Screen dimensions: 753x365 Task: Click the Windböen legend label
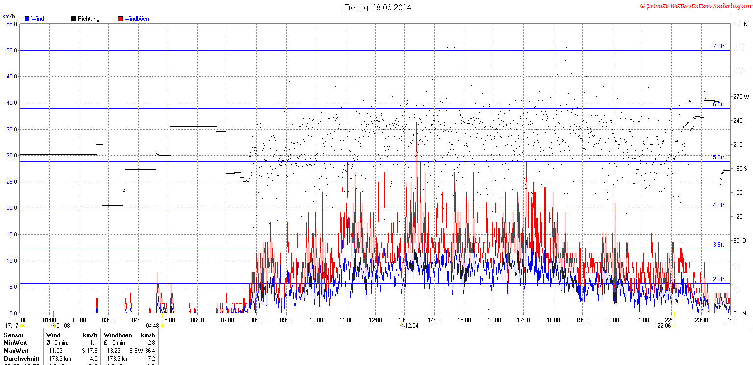click(137, 19)
